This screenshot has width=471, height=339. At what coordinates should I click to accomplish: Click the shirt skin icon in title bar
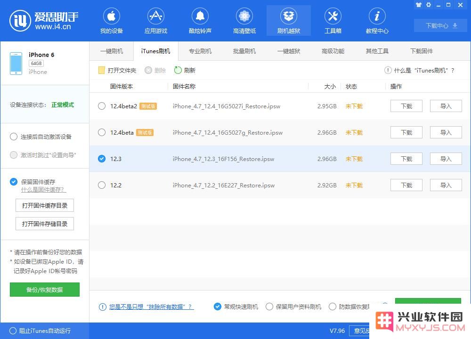pos(418,5)
